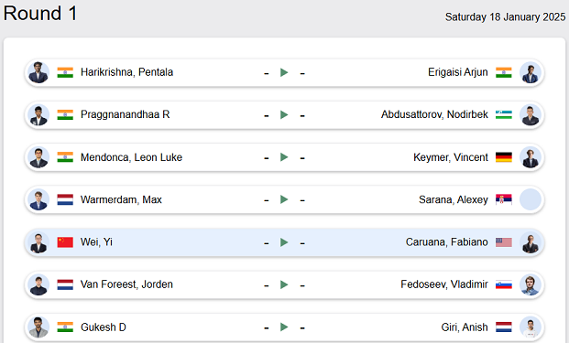Click the Giri, Anish name

[465, 327]
